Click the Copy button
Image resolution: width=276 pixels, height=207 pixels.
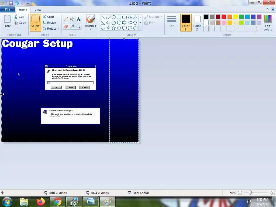tap(20, 23)
